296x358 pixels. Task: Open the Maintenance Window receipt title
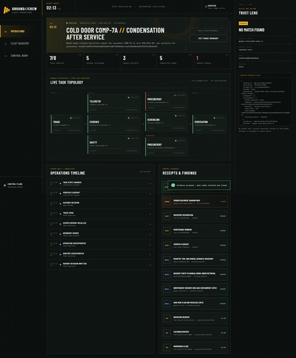[x=182, y=230]
